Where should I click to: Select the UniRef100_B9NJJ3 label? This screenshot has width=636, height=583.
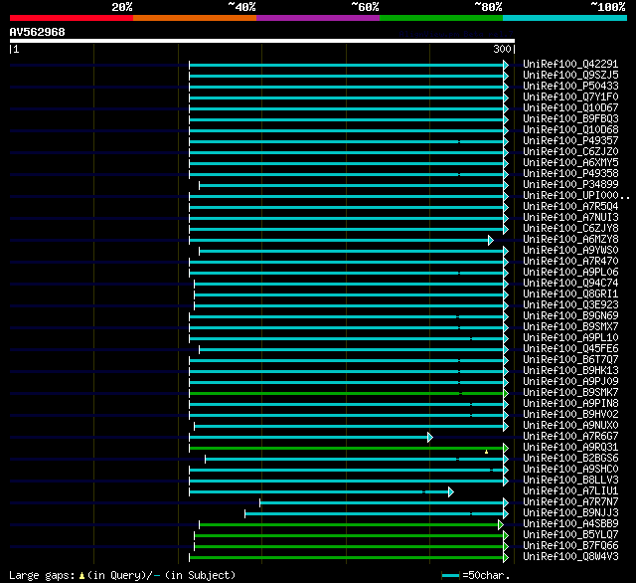point(570,513)
